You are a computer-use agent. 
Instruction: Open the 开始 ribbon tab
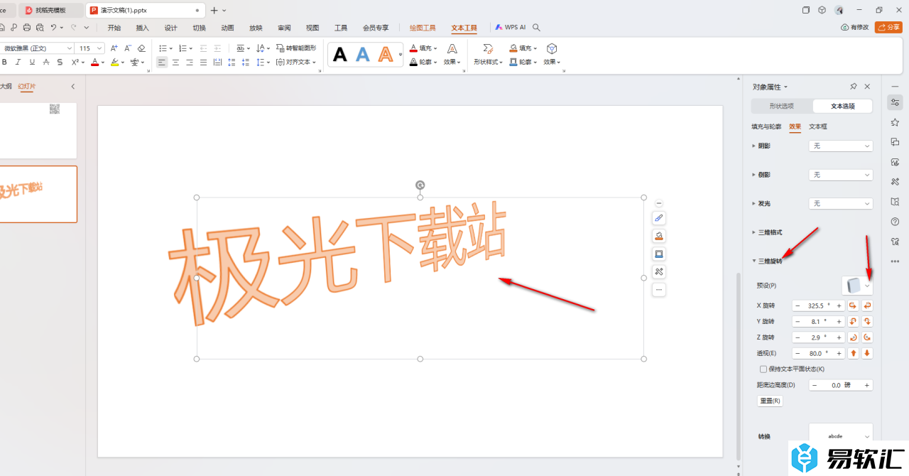coord(114,28)
